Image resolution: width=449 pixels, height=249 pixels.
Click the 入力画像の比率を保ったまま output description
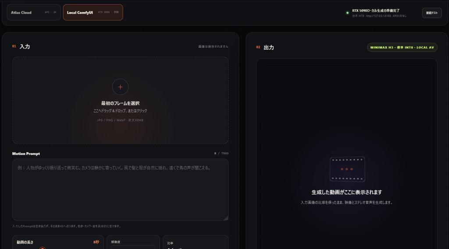pos(346,203)
